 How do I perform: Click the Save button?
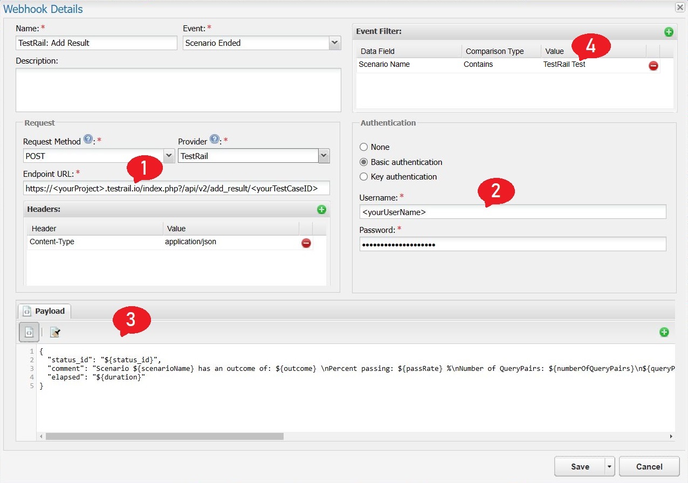(x=579, y=466)
